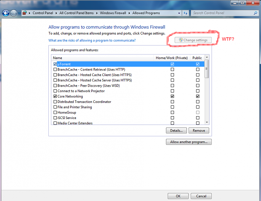This screenshot has width=261, height=201.
Task: Check Distributed Transaction Coordinator Private checkbox
Action: click(x=172, y=102)
